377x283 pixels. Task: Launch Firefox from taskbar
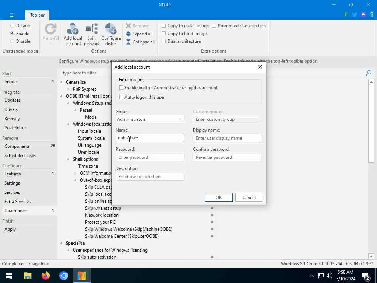(45, 276)
